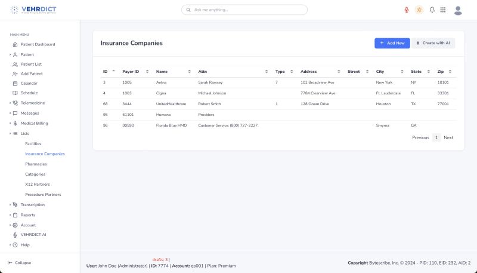Open the user profile avatar

click(x=458, y=10)
